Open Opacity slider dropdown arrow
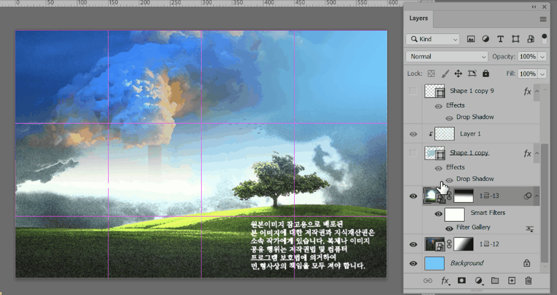557x295 pixels. pos(543,57)
